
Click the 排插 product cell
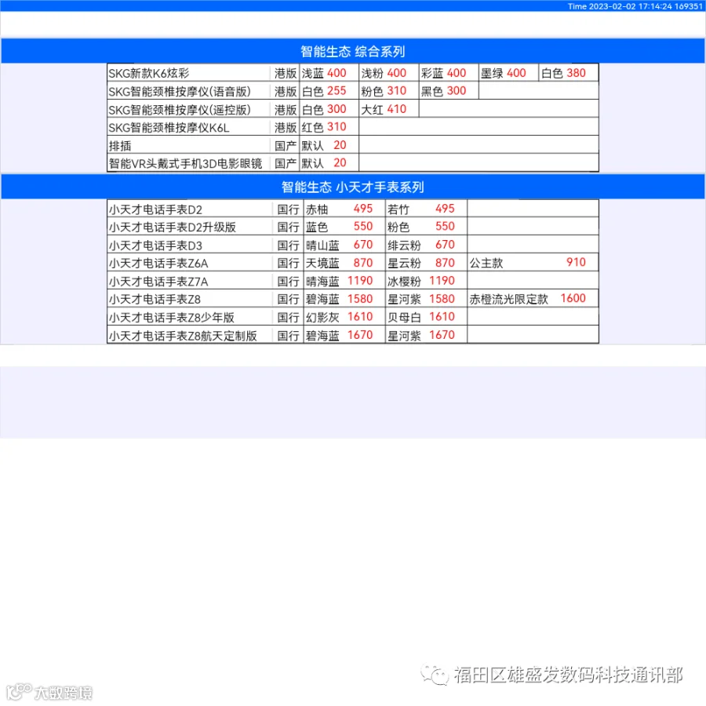click(x=189, y=145)
